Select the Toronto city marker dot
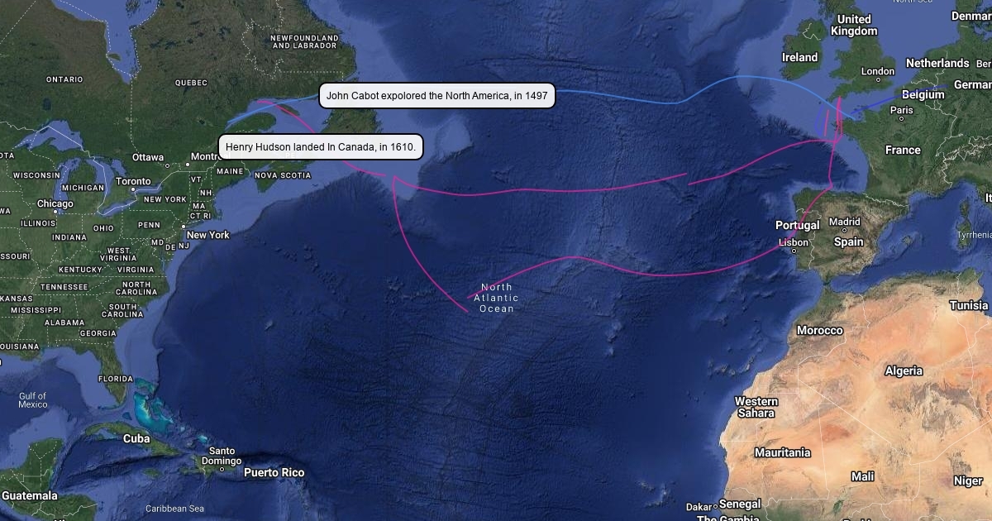 132,189
